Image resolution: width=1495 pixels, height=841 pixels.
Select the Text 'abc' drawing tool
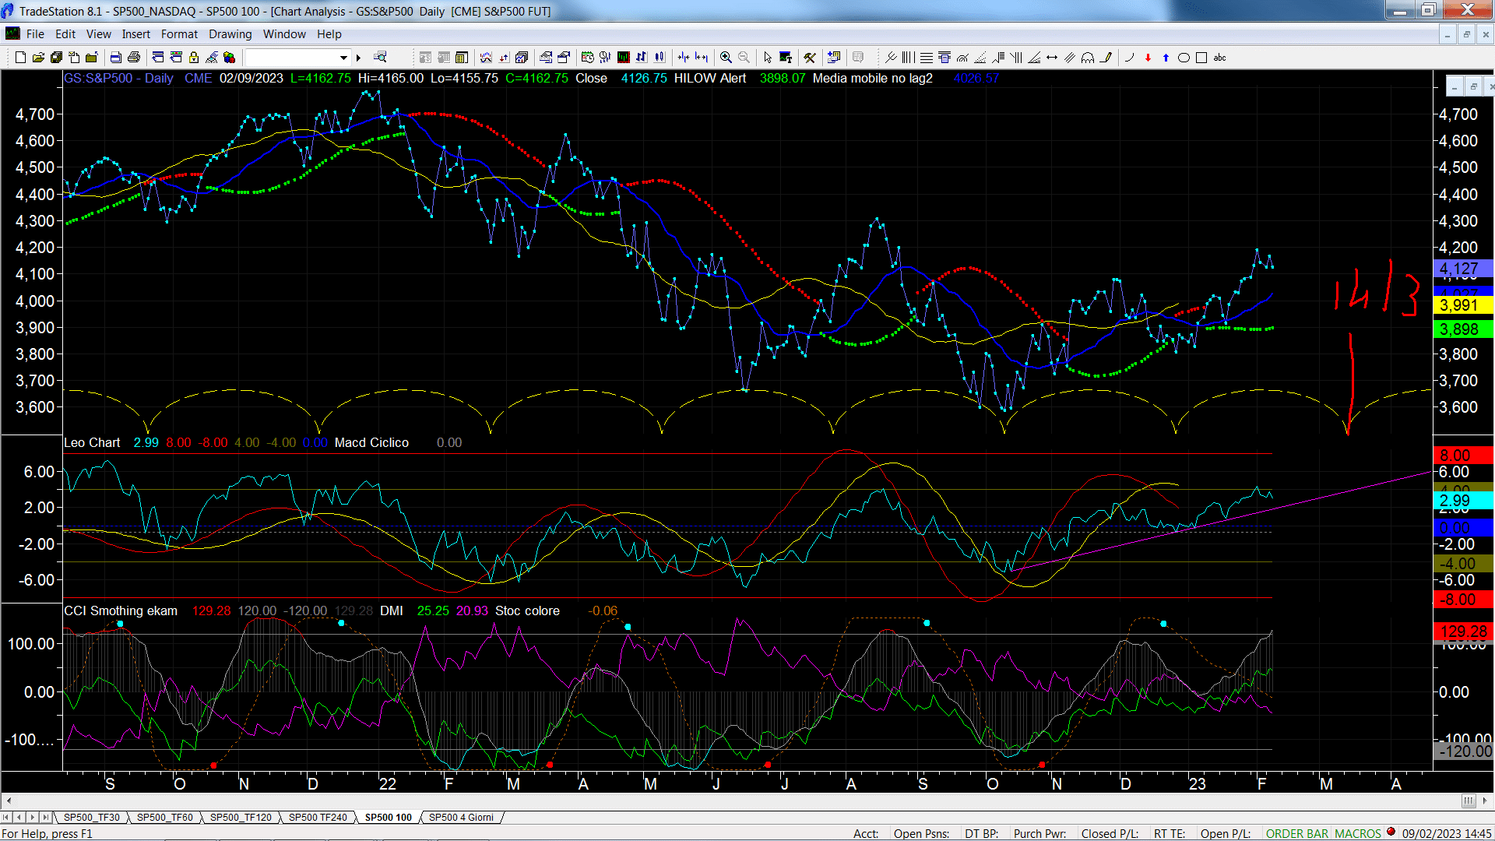(1219, 58)
